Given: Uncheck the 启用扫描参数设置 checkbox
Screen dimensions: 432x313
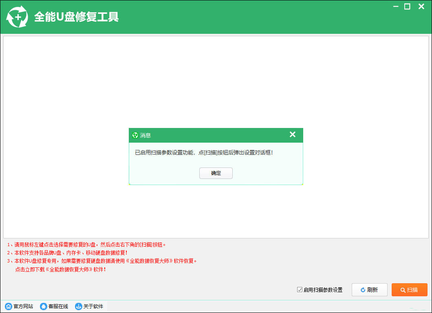Looking at the screenshot, I should (x=299, y=290).
